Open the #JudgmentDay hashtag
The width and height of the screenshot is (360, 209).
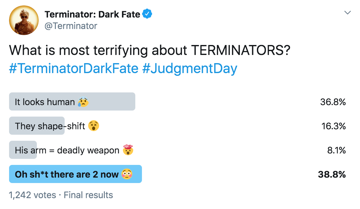[189, 69]
